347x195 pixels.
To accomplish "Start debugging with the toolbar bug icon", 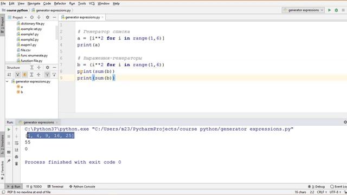I will point(336,10).
